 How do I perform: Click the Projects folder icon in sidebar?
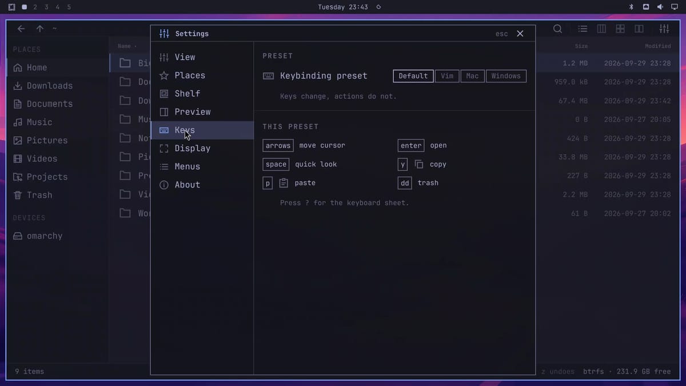point(18,177)
